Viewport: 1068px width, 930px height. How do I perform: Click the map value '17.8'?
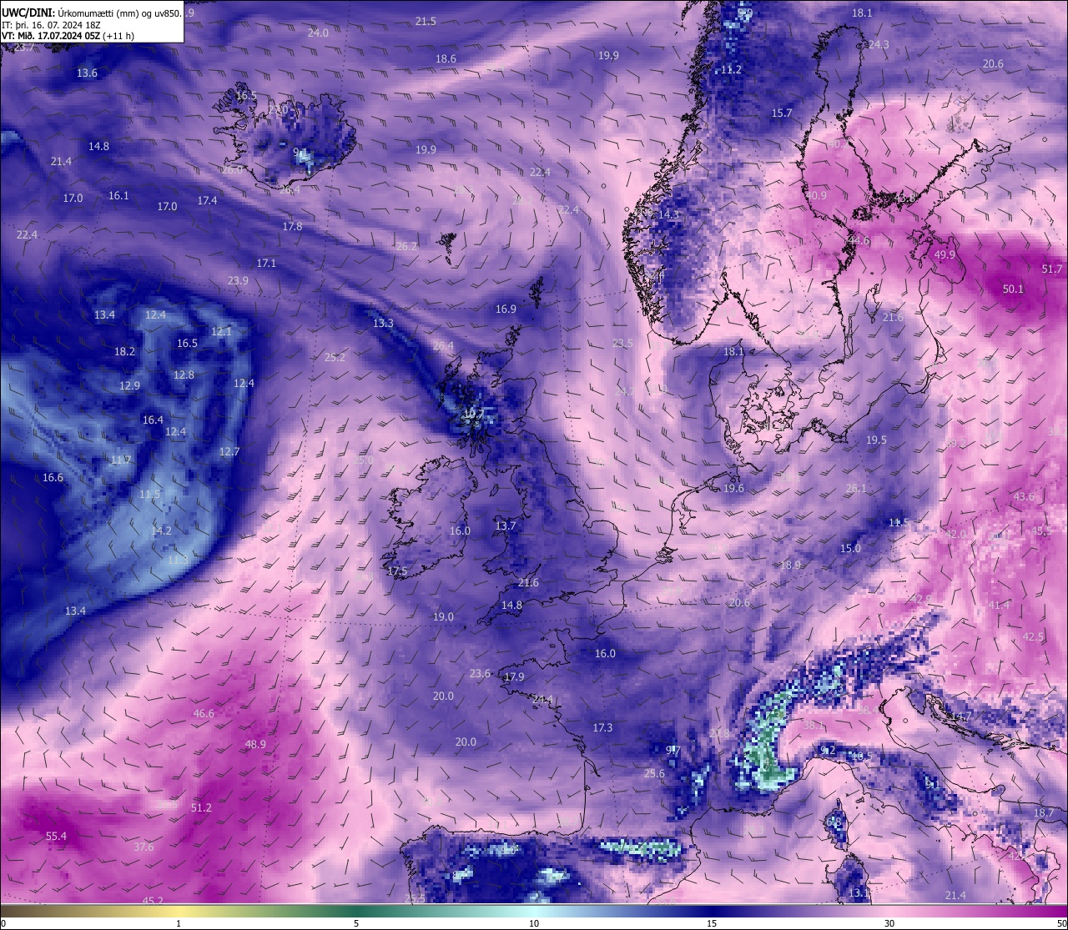tap(292, 226)
